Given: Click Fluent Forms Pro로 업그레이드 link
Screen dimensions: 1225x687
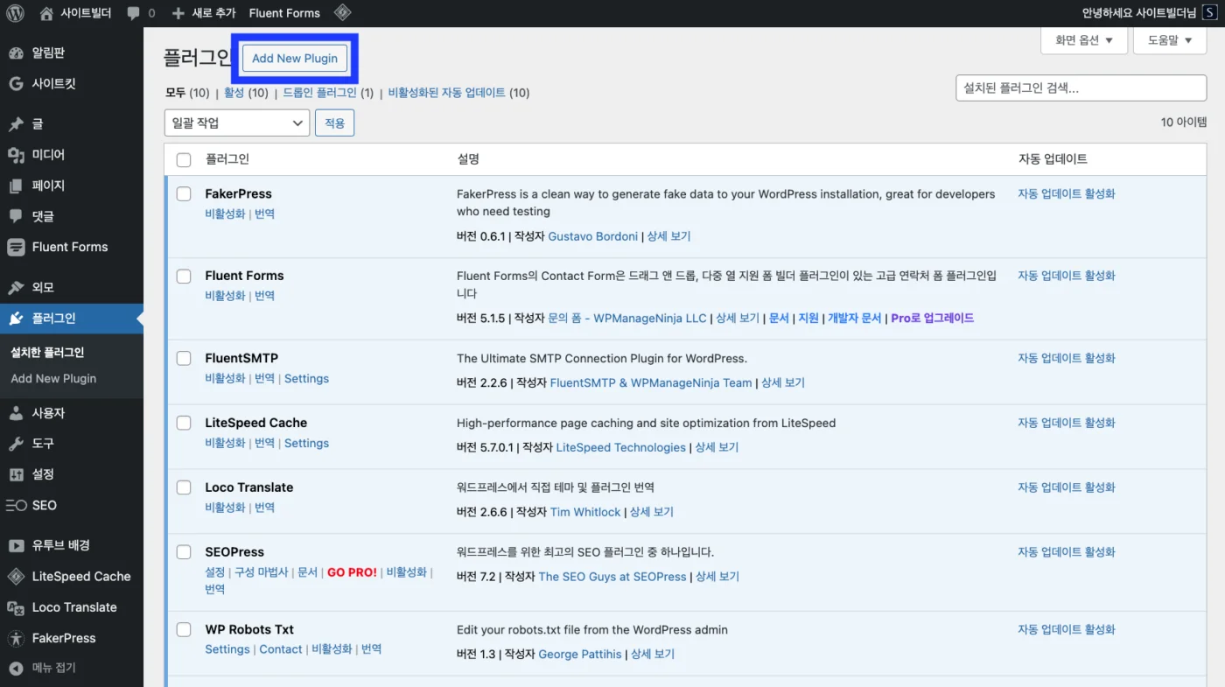Looking at the screenshot, I should point(932,319).
